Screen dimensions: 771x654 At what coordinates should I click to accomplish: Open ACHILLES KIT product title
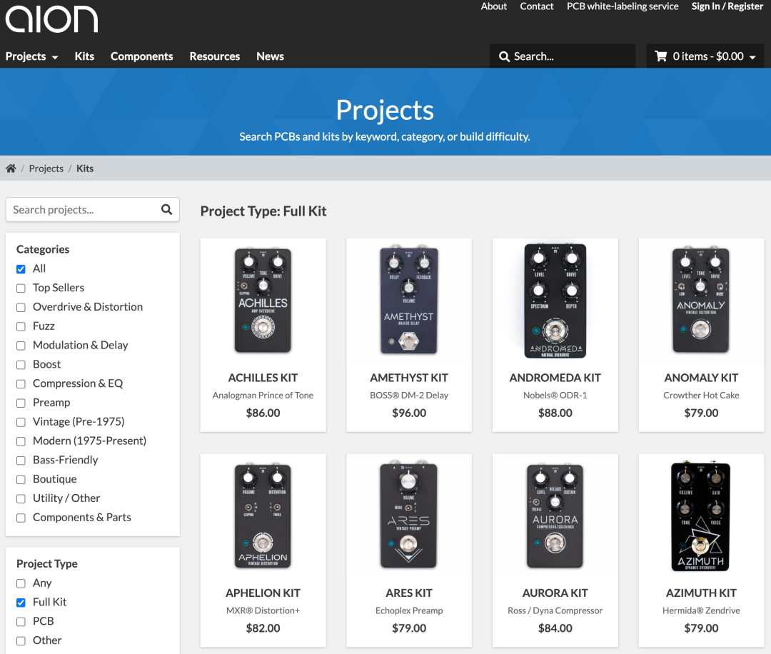pyautogui.click(x=263, y=378)
